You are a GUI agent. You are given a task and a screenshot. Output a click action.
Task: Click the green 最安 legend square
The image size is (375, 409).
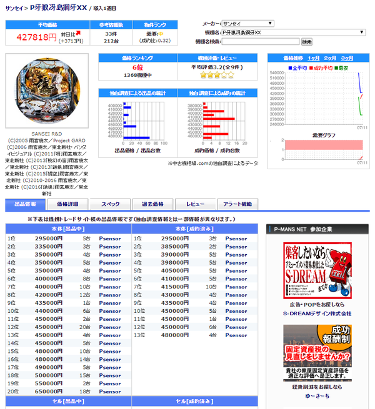(336, 68)
